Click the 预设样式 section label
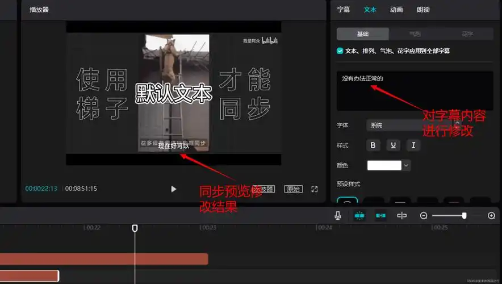Viewport: 502px width, 284px height. [348, 184]
